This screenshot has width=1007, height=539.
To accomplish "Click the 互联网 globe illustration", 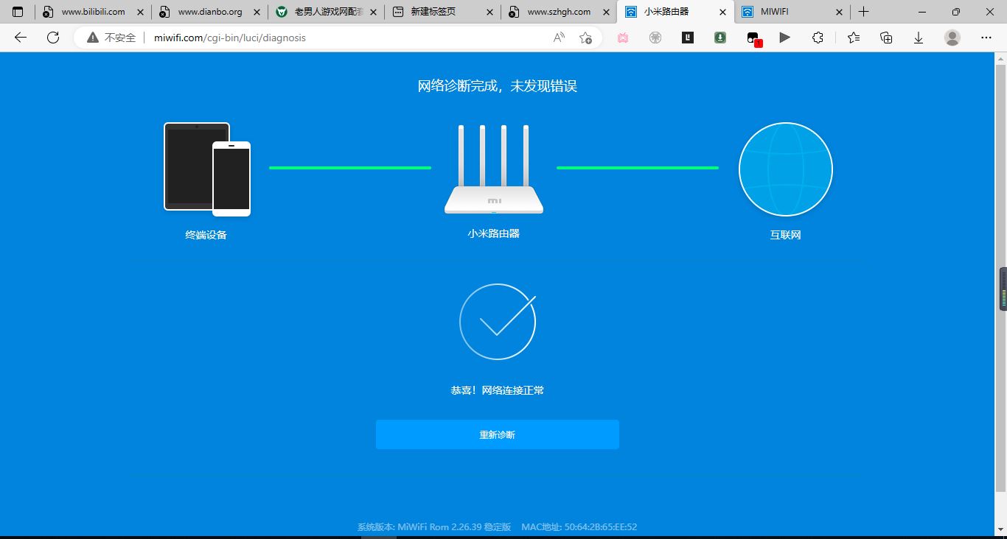I will tap(786, 169).
